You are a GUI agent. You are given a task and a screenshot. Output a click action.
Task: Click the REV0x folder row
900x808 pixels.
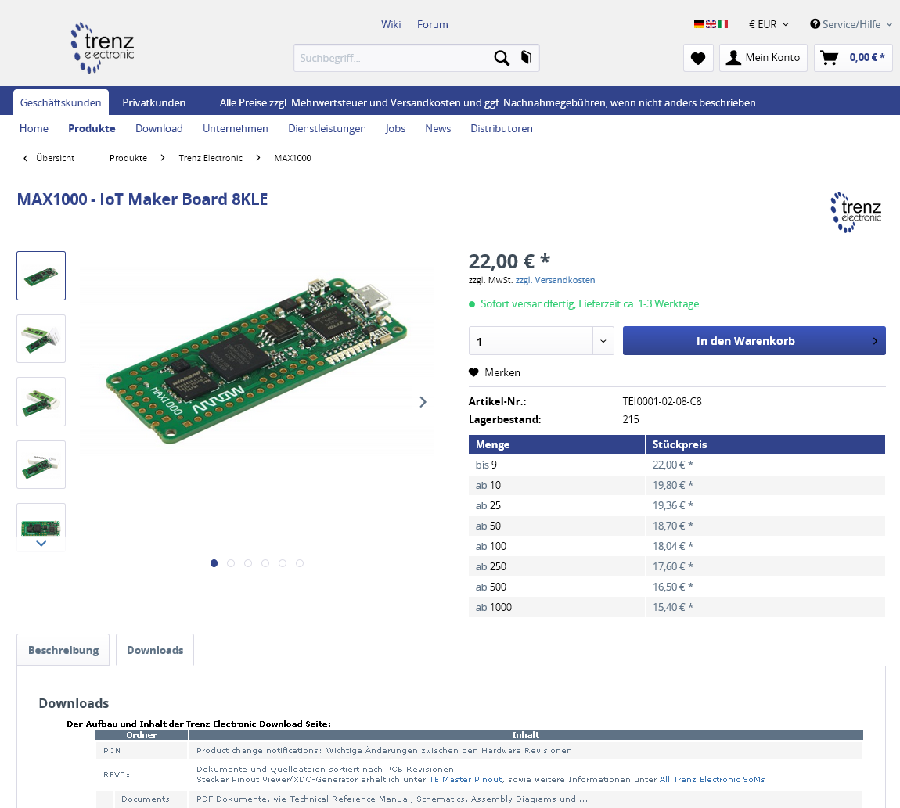tap(479, 774)
